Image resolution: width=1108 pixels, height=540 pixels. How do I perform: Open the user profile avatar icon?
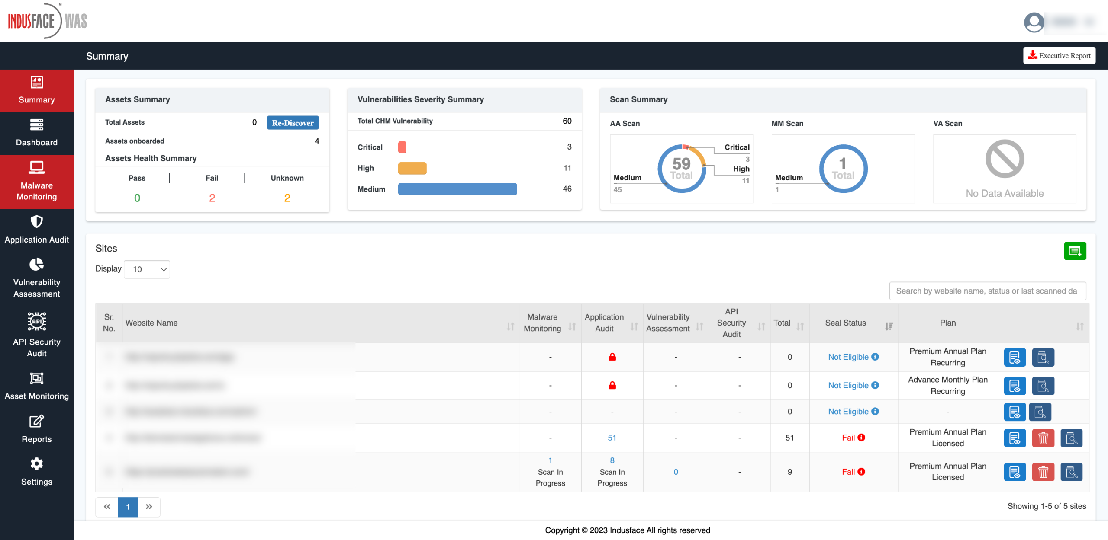(1034, 22)
